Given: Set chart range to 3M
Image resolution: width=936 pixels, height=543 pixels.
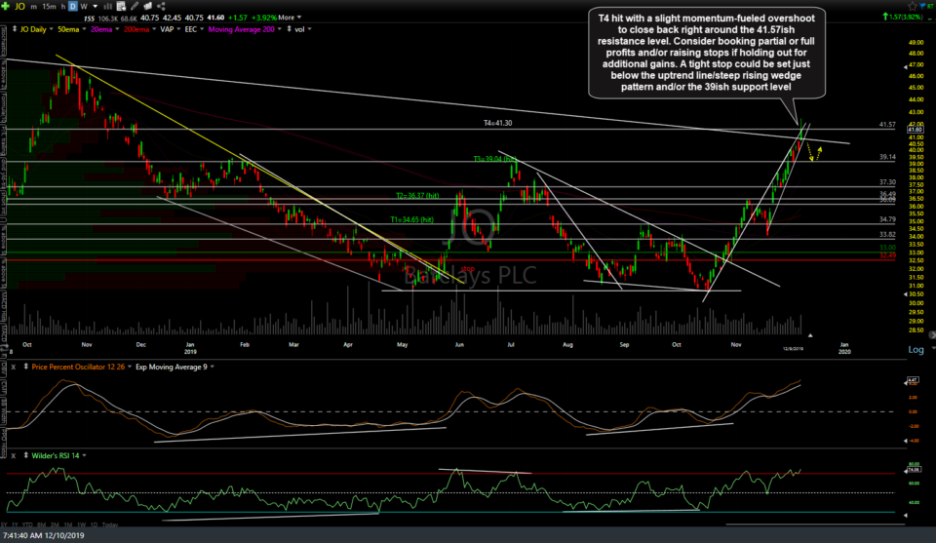Looking at the screenshot, I should 55,525.
